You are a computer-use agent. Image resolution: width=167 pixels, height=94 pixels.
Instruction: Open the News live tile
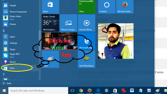point(59,41)
